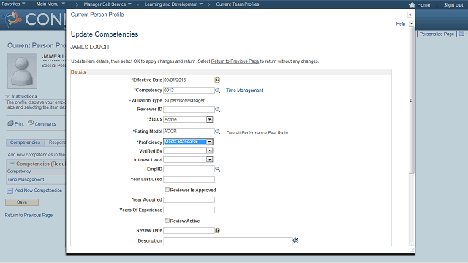Open the Help link
468x263 pixels.
point(401,23)
